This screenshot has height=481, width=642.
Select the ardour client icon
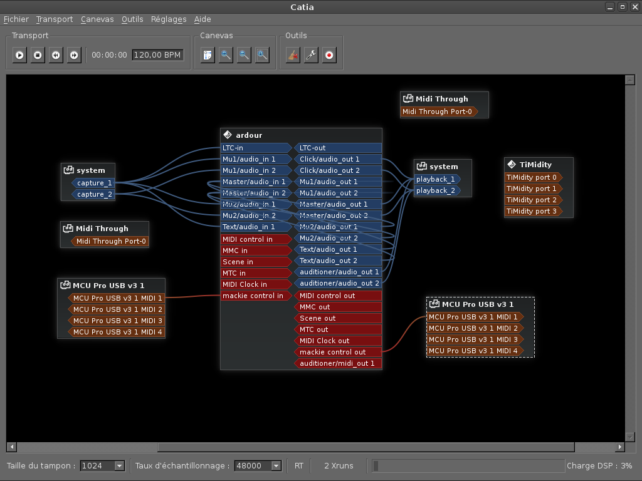(x=228, y=135)
